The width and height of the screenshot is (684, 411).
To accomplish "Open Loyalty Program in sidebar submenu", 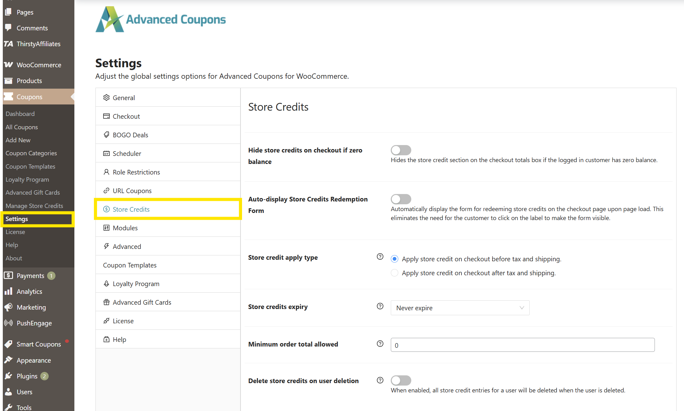I will pyautogui.click(x=27, y=179).
